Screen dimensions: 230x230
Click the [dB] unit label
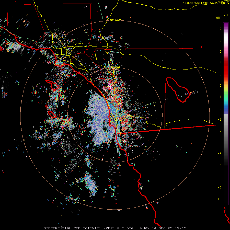218,18
